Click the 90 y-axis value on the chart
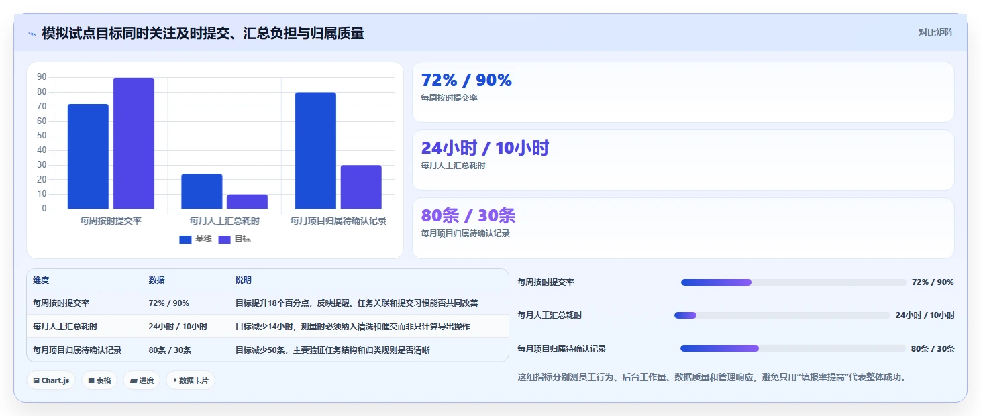This screenshot has width=981, height=416. 42,78
